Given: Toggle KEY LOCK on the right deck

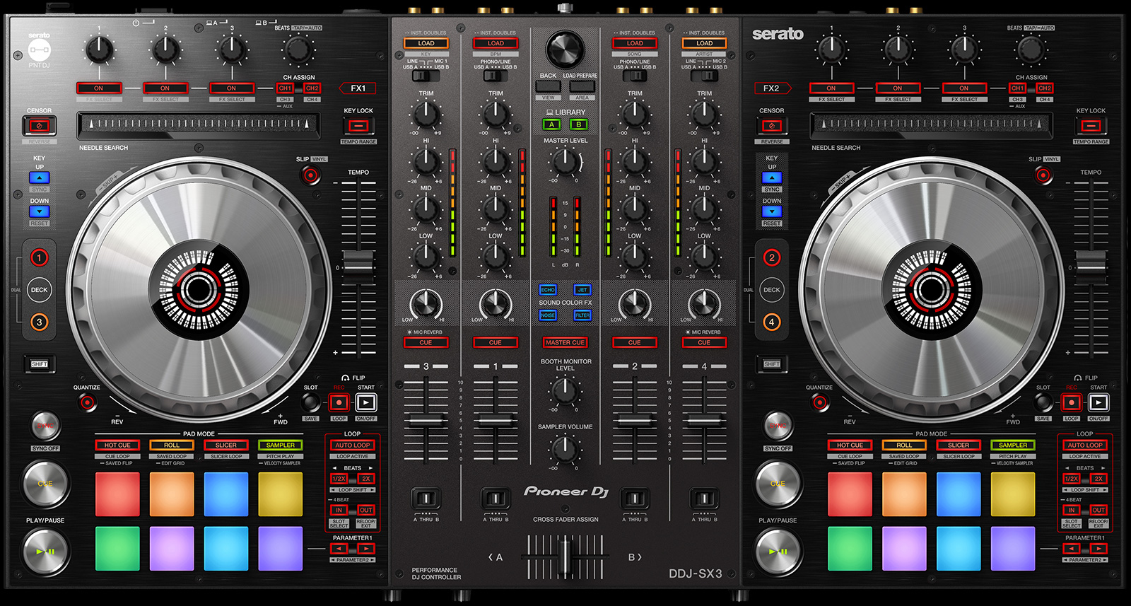Looking at the screenshot, I should click(1091, 126).
